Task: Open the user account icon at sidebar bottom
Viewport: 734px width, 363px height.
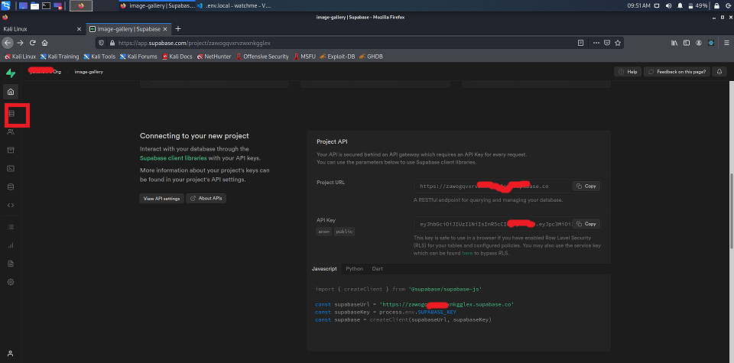Action: tap(11, 353)
